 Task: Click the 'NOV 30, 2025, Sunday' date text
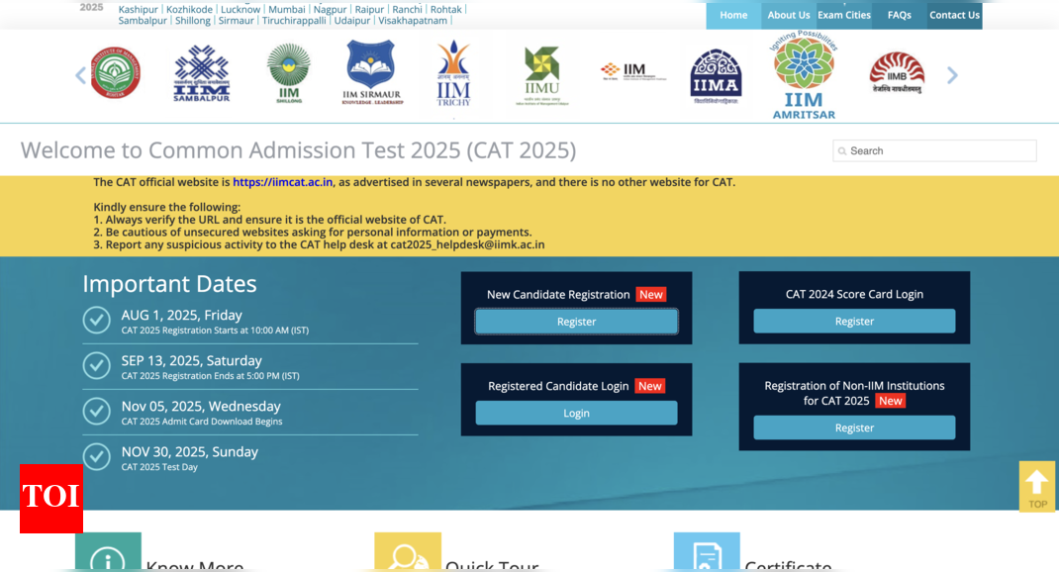[x=190, y=452]
